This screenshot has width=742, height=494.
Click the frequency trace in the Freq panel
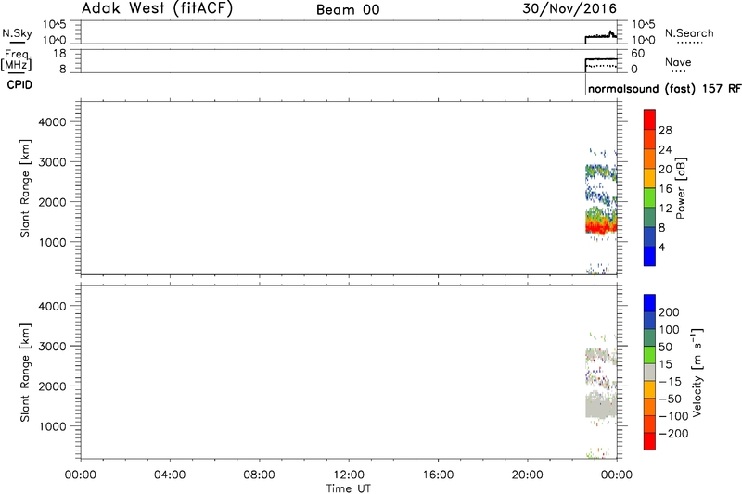(601, 59)
